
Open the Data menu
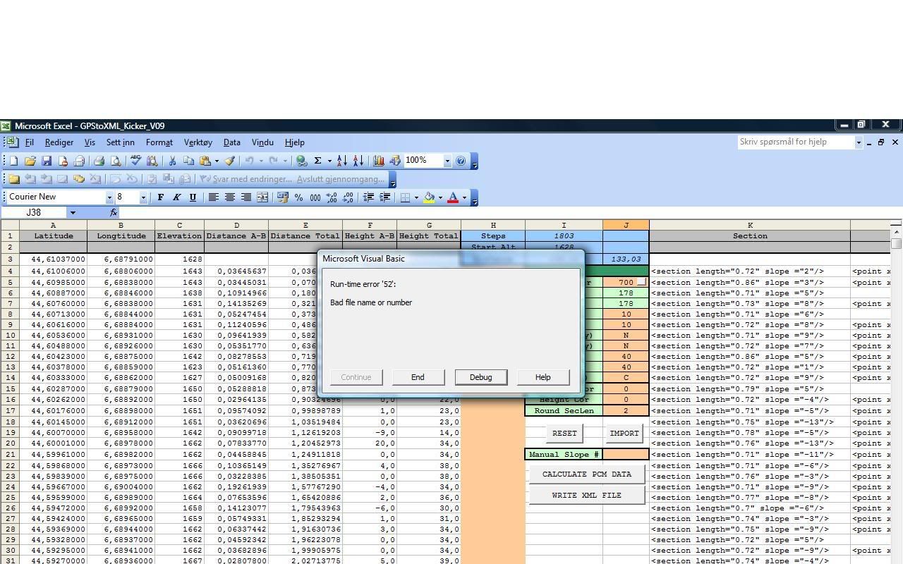coord(231,142)
